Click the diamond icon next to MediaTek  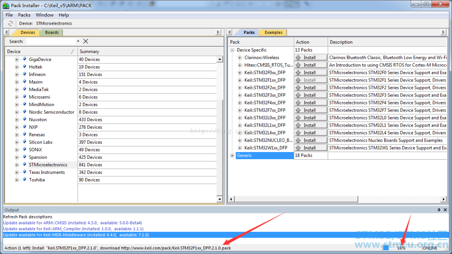coord(25,89)
